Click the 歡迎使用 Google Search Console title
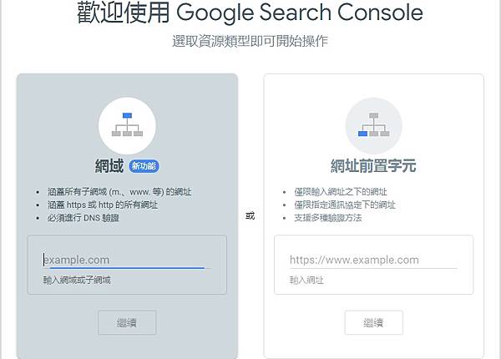 tap(250, 13)
